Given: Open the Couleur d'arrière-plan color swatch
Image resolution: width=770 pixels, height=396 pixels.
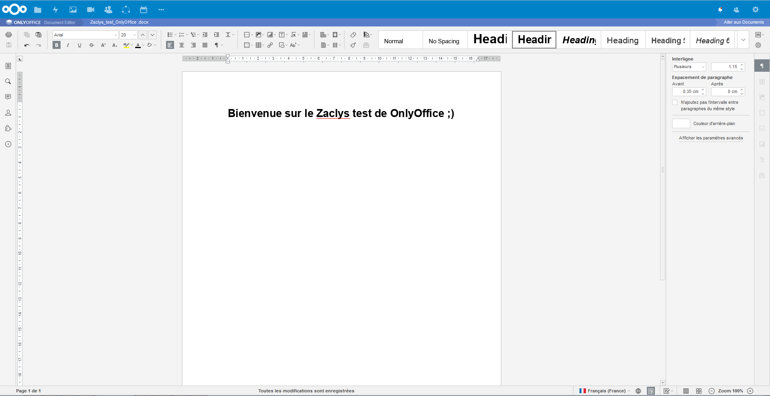Looking at the screenshot, I should click(681, 123).
